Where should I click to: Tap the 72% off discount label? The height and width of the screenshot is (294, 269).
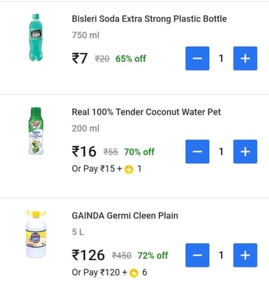pos(153,256)
